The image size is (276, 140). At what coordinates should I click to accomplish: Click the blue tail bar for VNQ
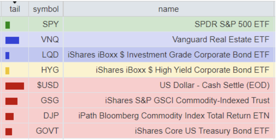(12, 40)
